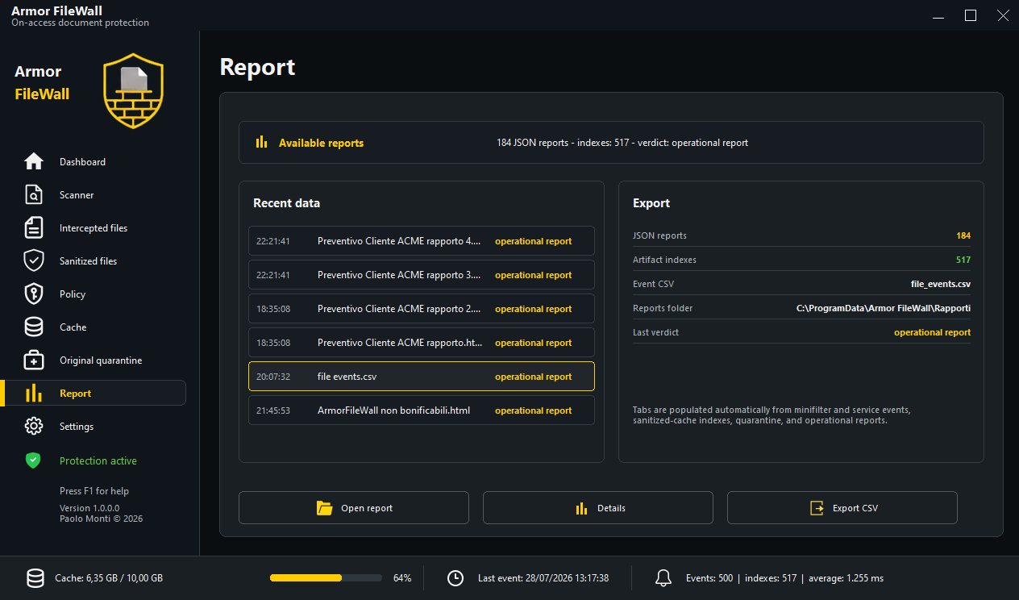Click the Open report button

tap(354, 508)
